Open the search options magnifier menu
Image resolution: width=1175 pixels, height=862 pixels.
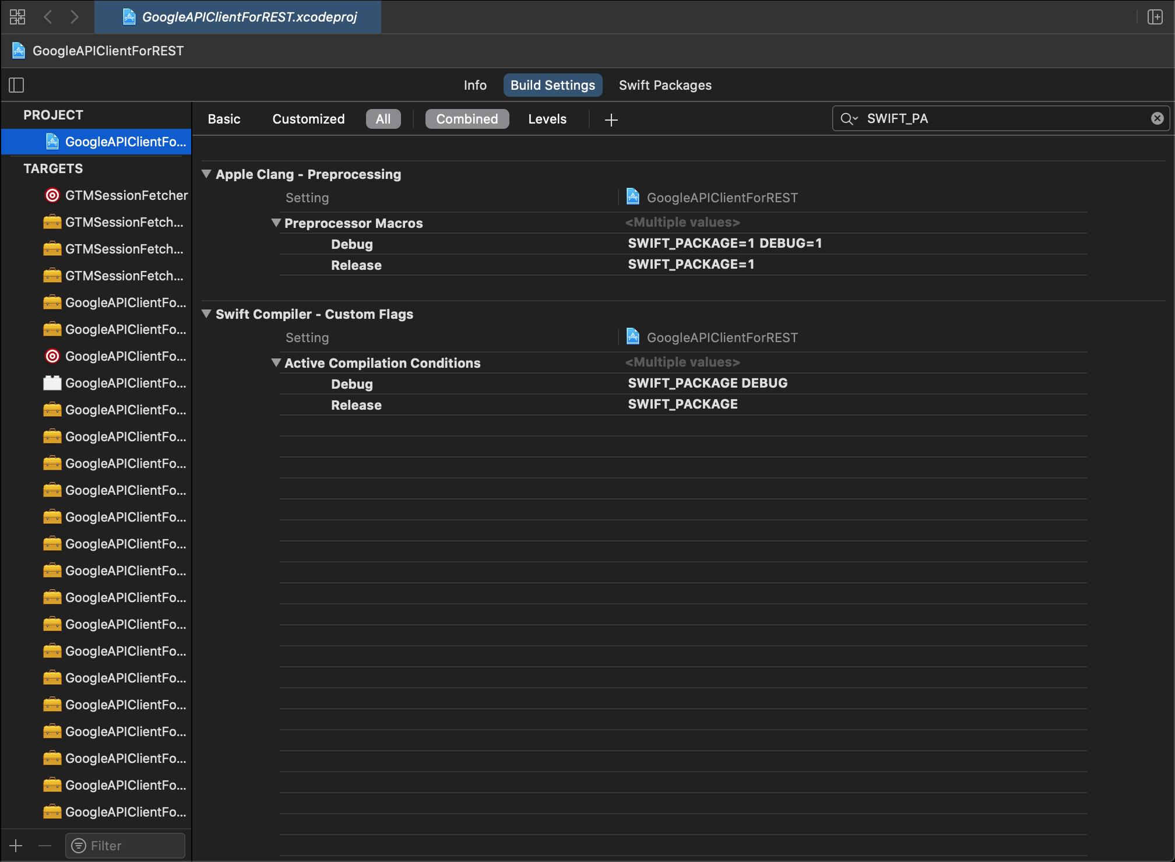(x=849, y=119)
